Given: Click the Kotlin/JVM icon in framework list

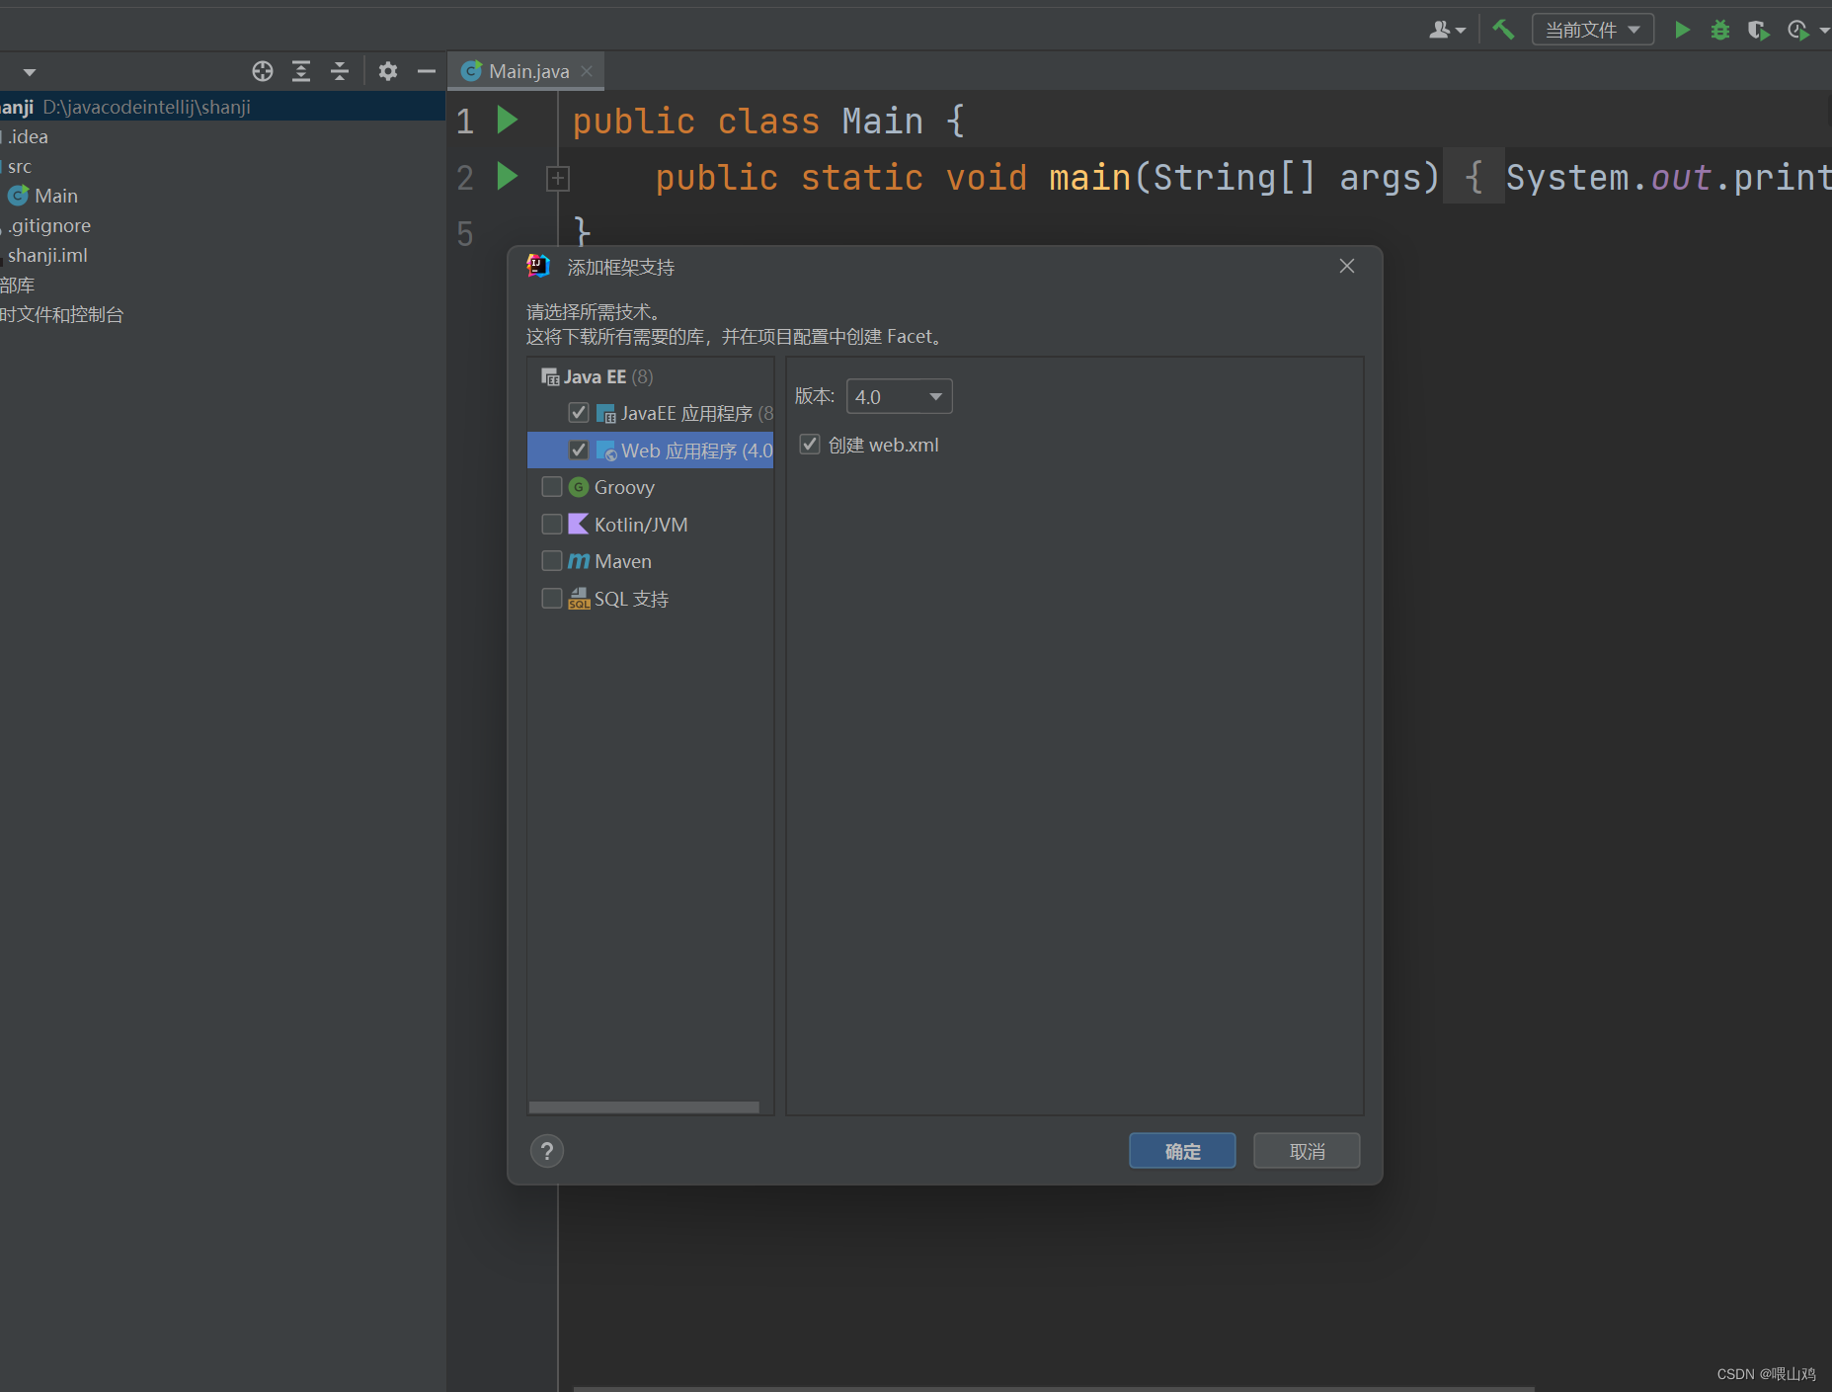Looking at the screenshot, I should [x=579, y=524].
